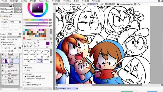Hide the 'лев ниж уг 2' folder
This screenshot has height=92, width=163.
(x=3, y=71)
